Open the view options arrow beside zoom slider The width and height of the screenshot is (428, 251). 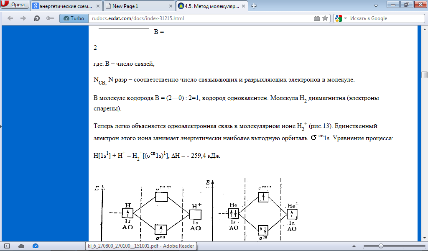click(x=354, y=246)
